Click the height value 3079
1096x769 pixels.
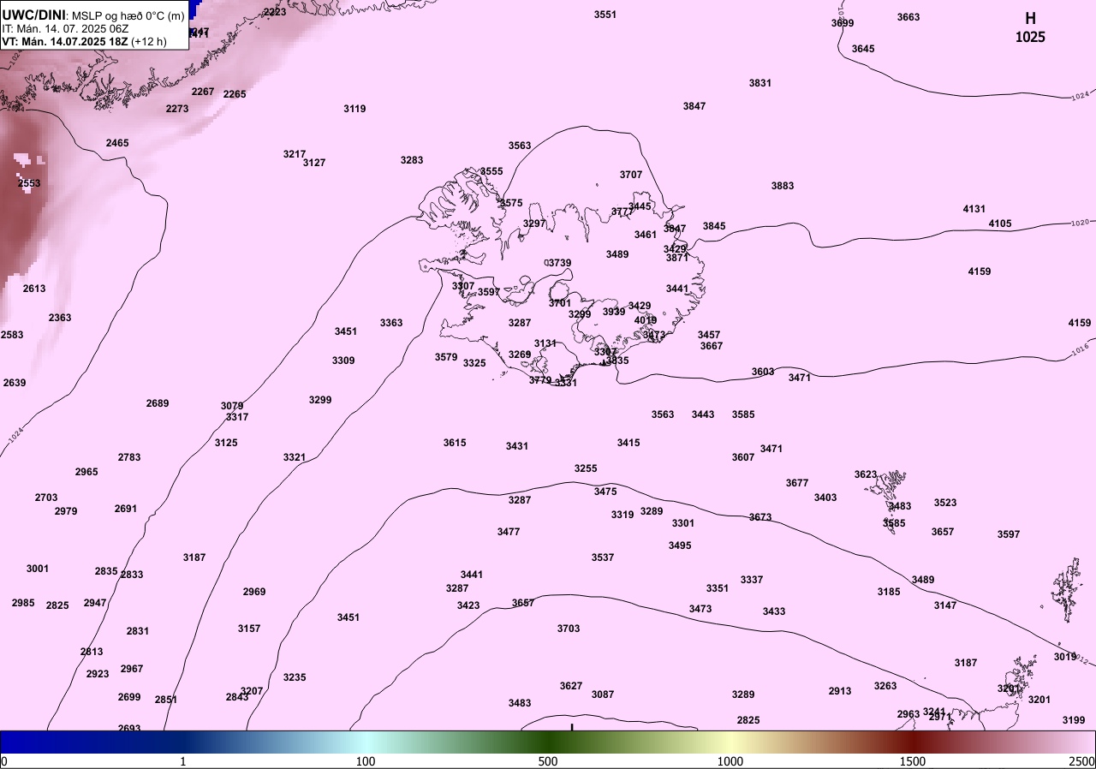click(232, 406)
